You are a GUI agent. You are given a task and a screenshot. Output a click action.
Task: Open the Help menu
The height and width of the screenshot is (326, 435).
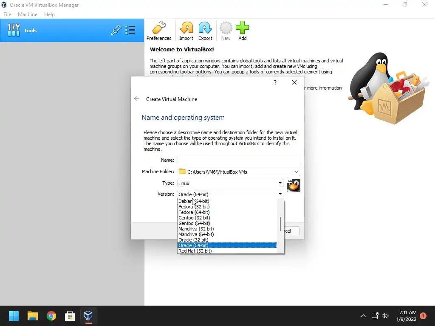[x=49, y=14]
